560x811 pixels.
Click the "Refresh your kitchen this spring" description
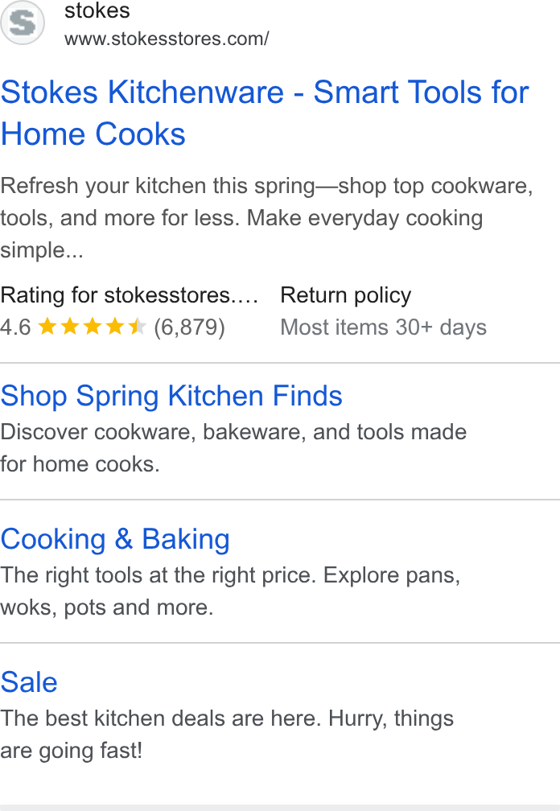[266, 218]
